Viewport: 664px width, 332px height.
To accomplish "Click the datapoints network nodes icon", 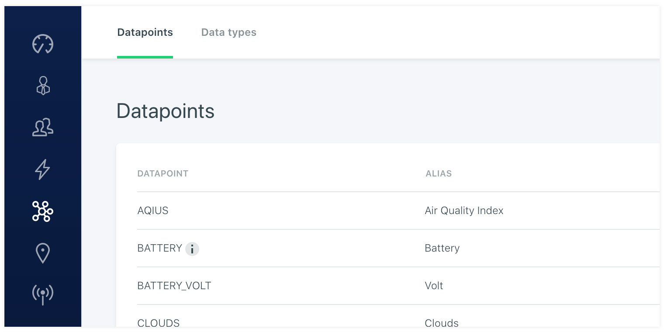I will (x=43, y=211).
